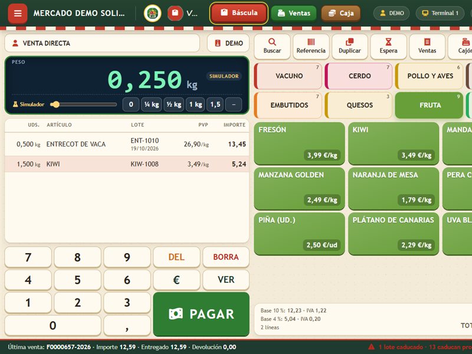Select the FRUTA category
This screenshot has width=472, height=354.
429,105
